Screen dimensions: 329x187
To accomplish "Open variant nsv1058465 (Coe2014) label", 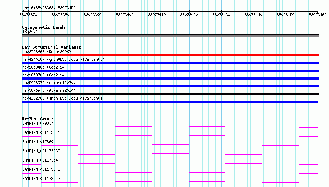I will pyautogui.click(x=44, y=67).
